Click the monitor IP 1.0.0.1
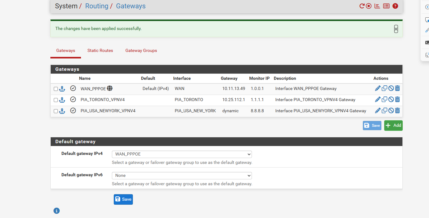The image size is (429, 218). point(257,89)
